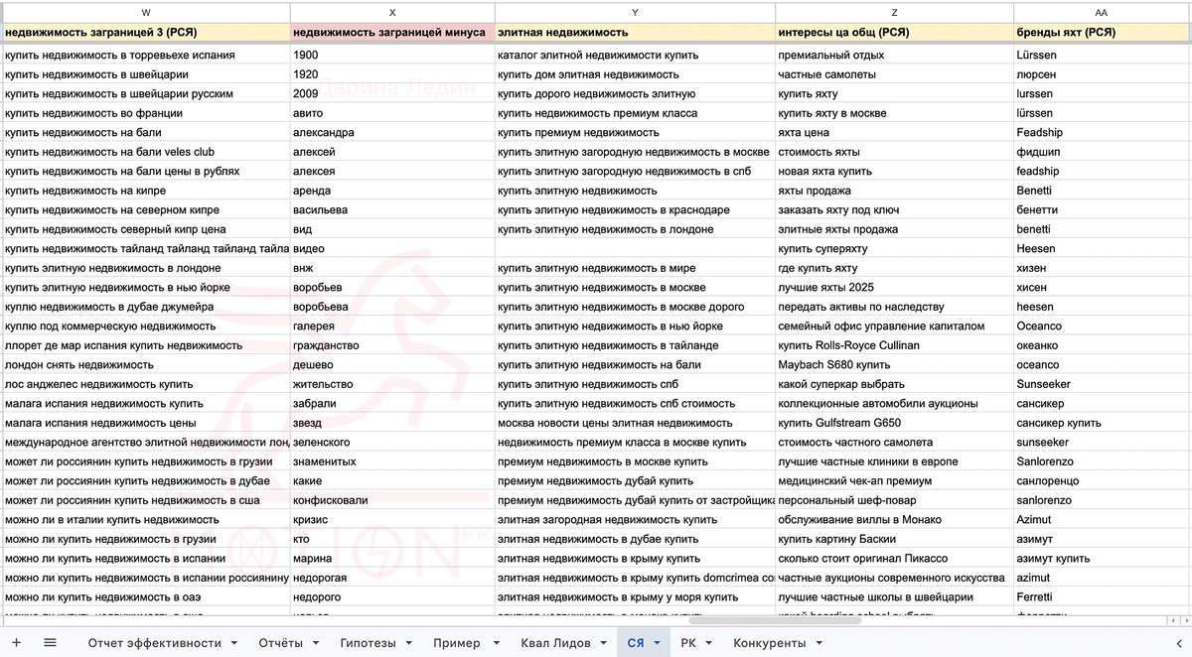
Task: Select column X header
Action: (x=392, y=12)
